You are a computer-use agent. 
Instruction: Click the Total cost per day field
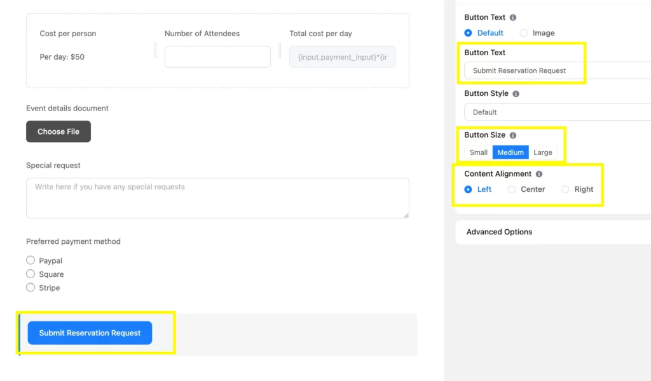click(x=342, y=57)
